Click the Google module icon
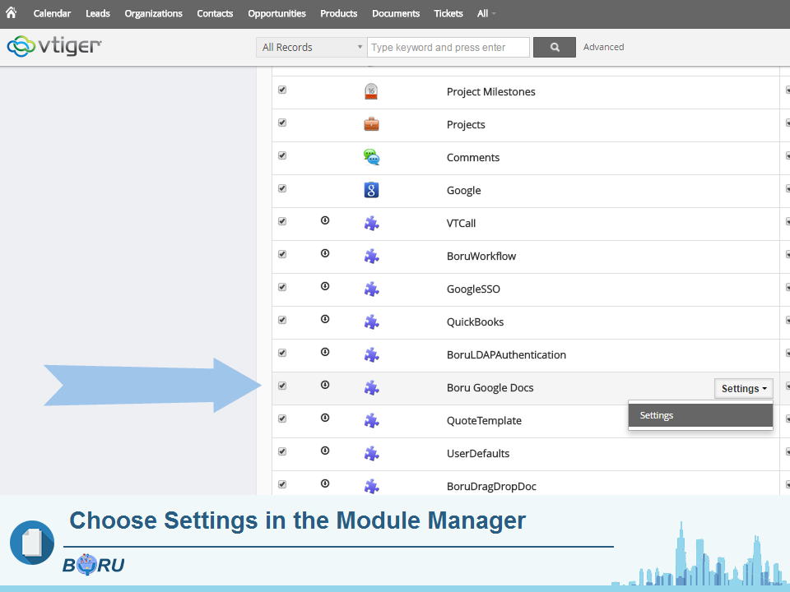The width and height of the screenshot is (790, 592). click(x=371, y=190)
